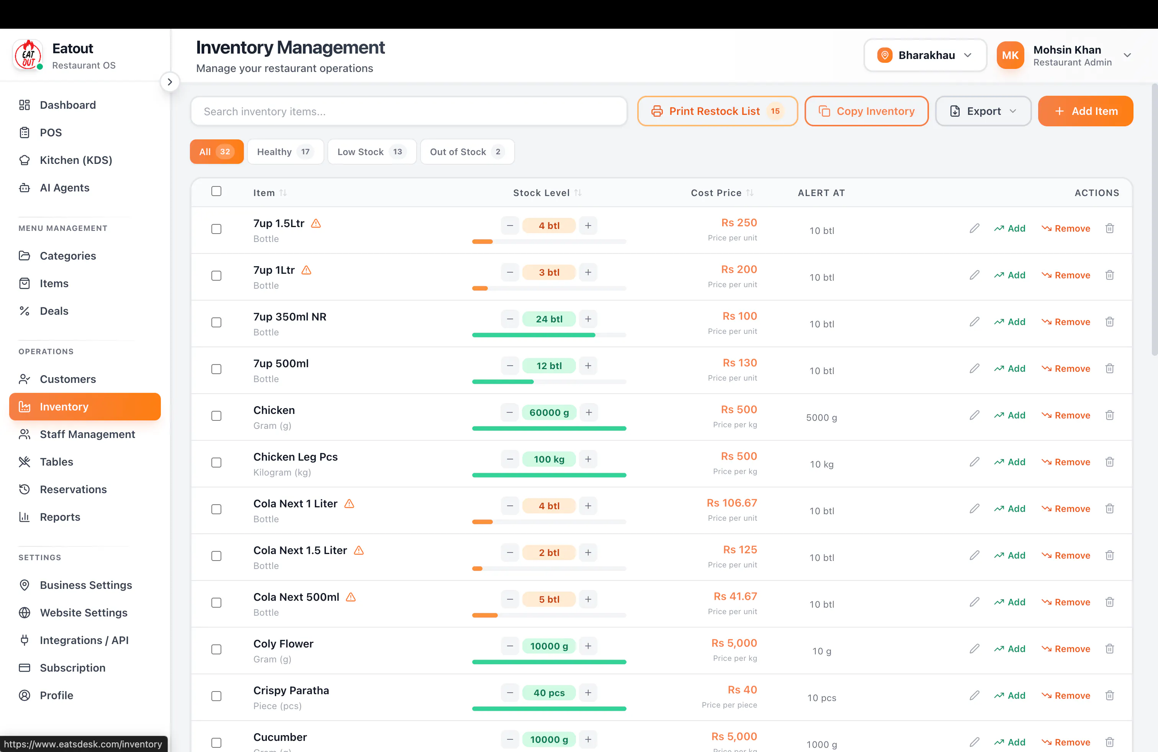Image resolution: width=1158 pixels, height=752 pixels.
Task: Filter by Healthy stock tab
Action: point(285,152)
